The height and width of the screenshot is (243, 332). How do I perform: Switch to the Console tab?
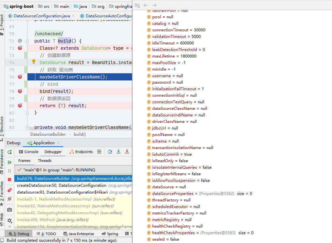tap(28, 152)
